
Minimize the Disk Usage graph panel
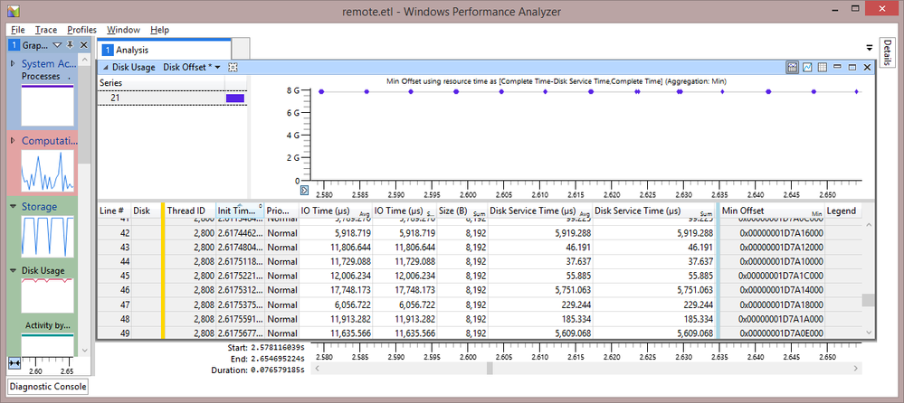click(x=838, y=68)
